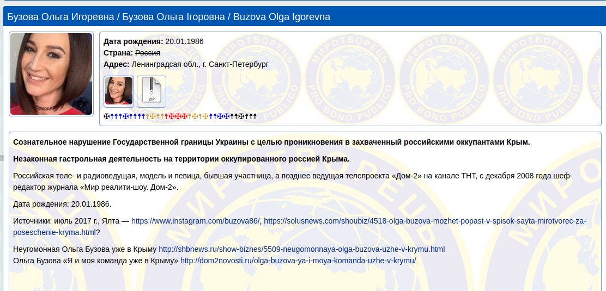This screenshot has height=291, width=606.
Task: Click the single thin red cross symbol
Action: click(166, 116)
